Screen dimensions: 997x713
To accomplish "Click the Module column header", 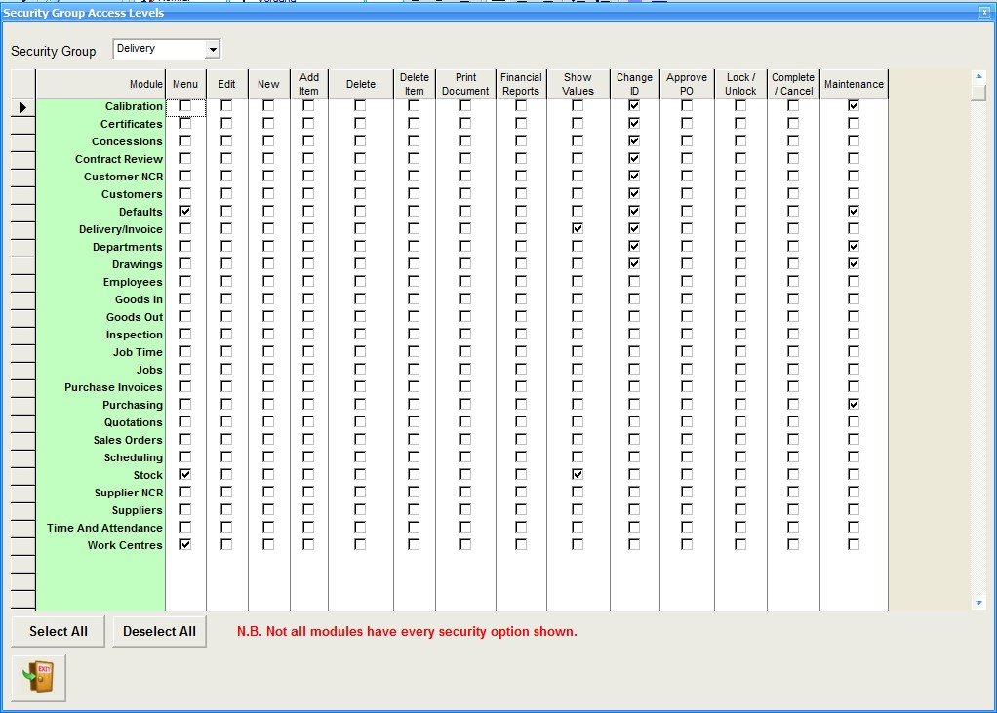I will (100, 85).
